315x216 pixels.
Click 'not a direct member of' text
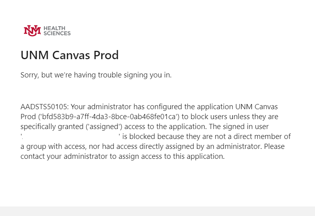[x=253, y=137]
